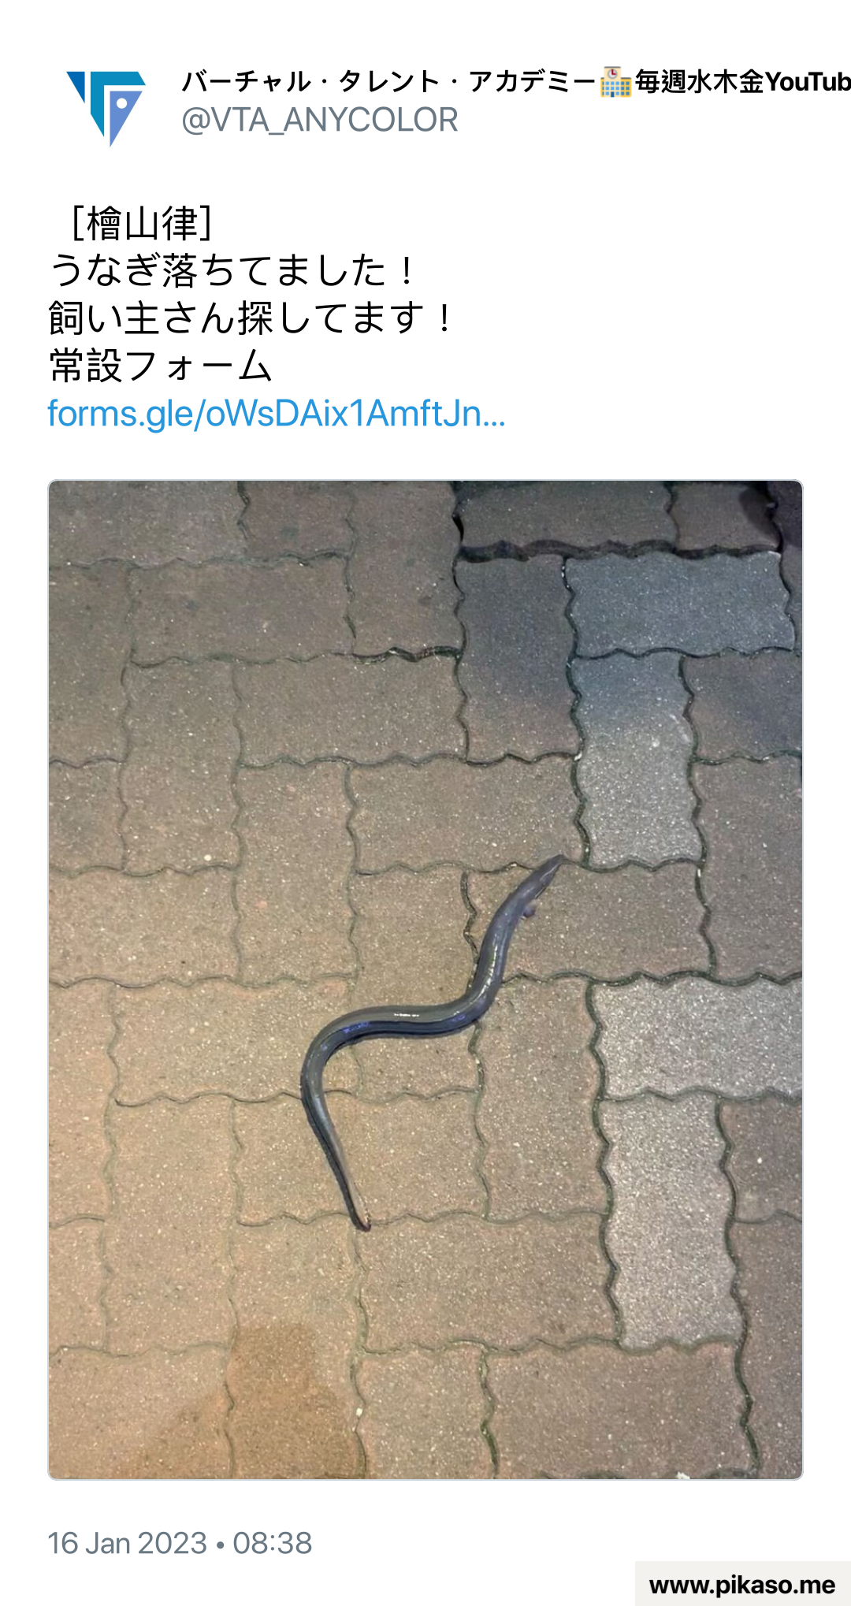
Task: Click the bluish-lit paving brick at photo top right
Action: tap(678, 605)
